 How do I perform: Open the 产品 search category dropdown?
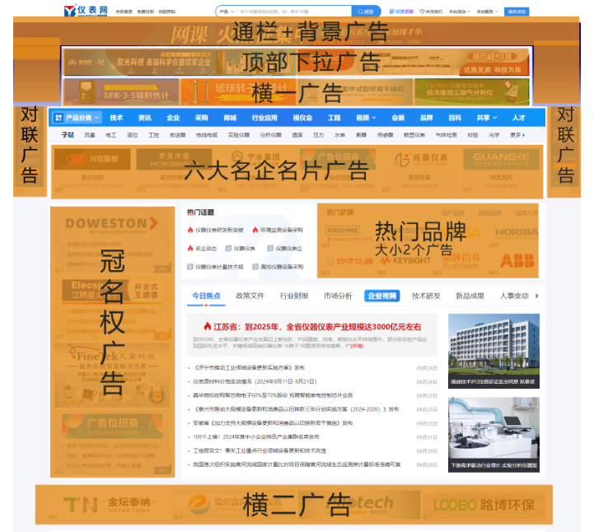coord(225,12)
